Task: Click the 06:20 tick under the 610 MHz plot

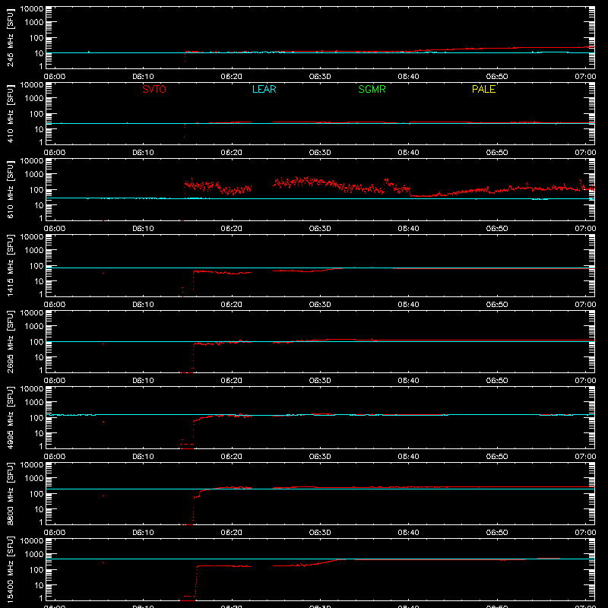Action: coord(232,229)
